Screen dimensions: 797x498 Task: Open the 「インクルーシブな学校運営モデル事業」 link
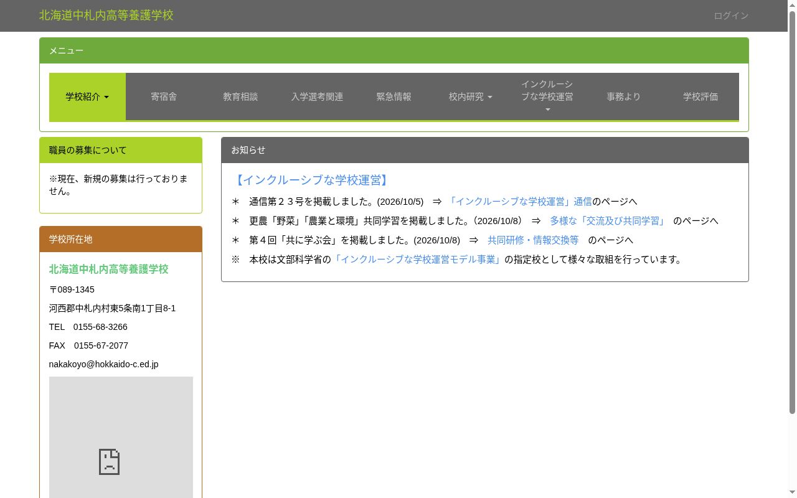point(418,259)
